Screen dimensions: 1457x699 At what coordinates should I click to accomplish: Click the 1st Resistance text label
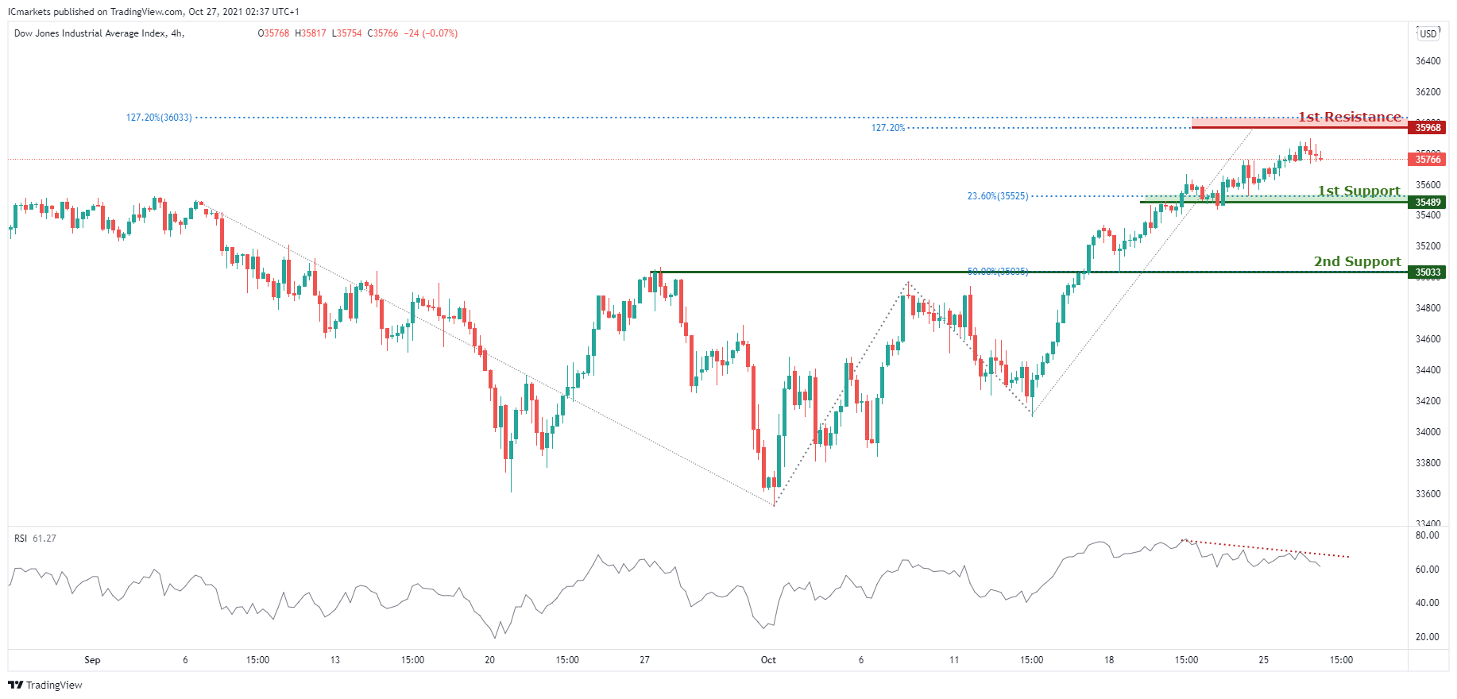point(1349,117)
